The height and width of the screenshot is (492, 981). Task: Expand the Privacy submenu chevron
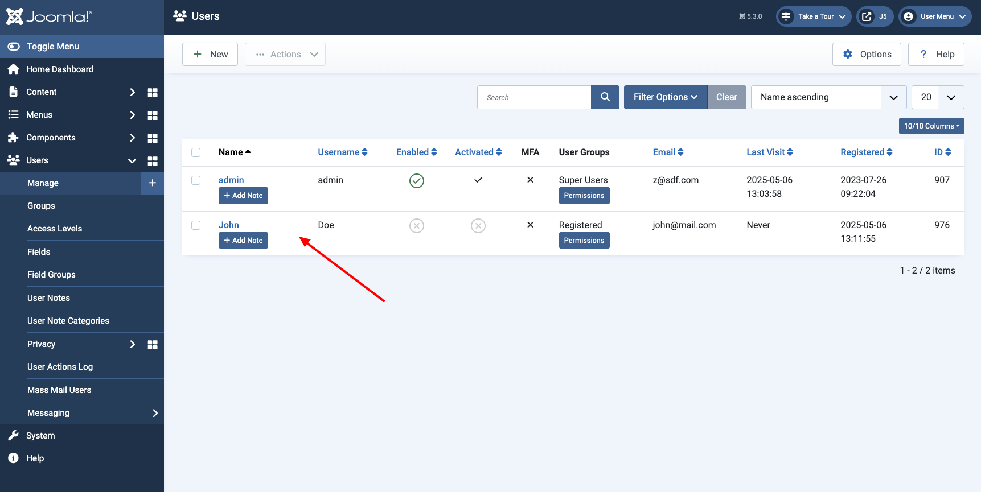click(x=132, y=344)
